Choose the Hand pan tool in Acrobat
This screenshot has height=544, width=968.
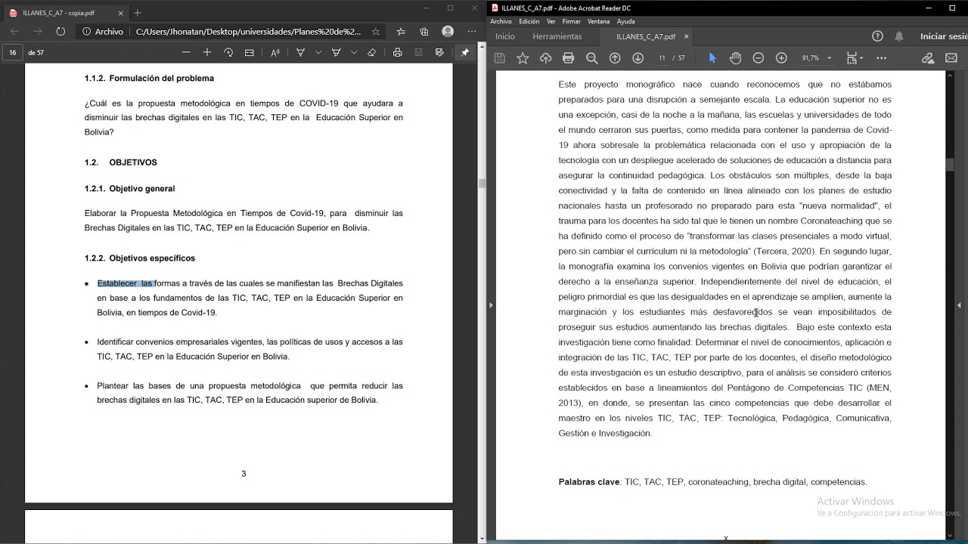[735, 58]
